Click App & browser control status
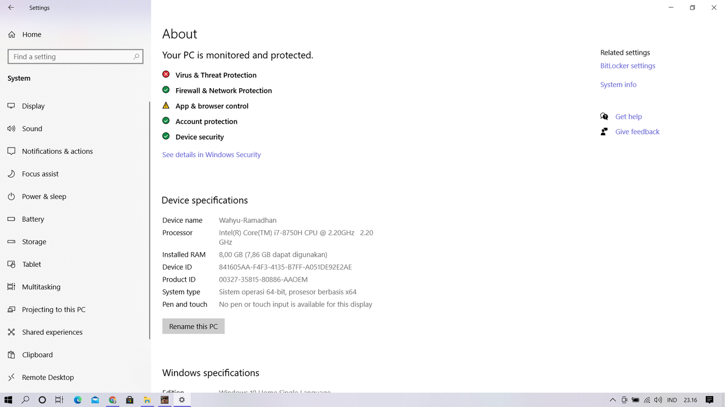Image resolution: width=725 pixels, height=407 pixels. pos(212,106)
